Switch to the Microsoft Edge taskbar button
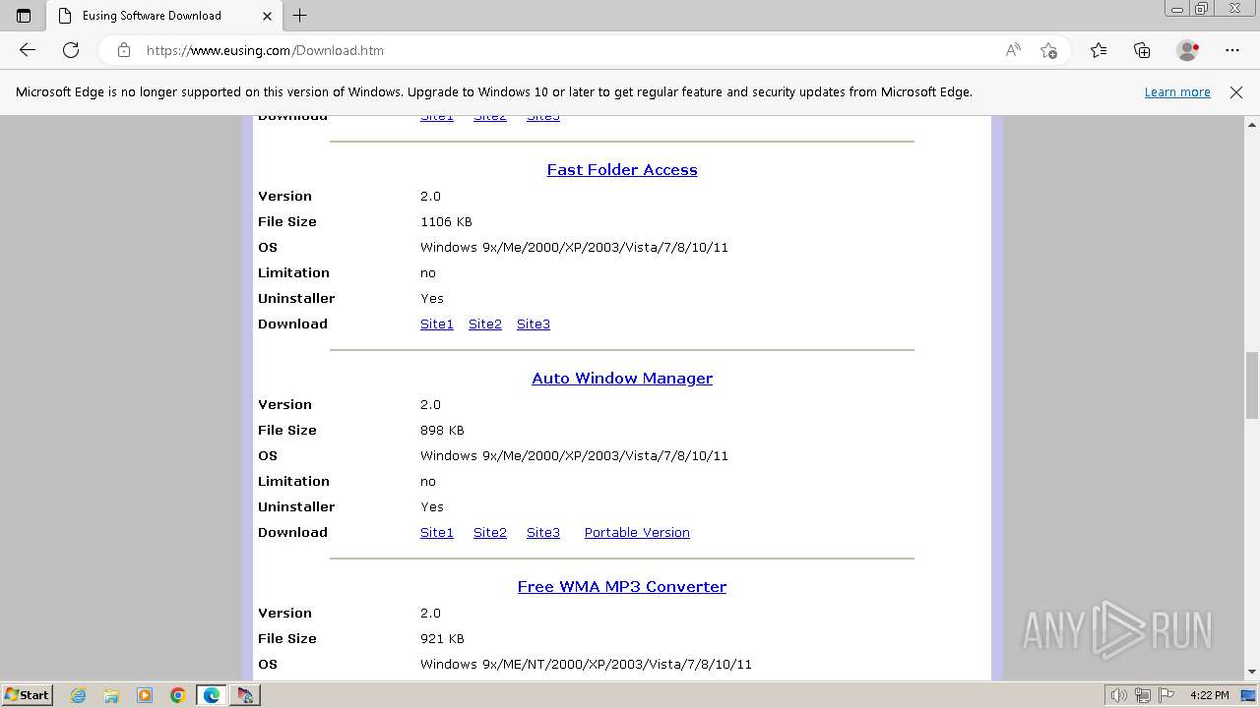 coord(212,695)
